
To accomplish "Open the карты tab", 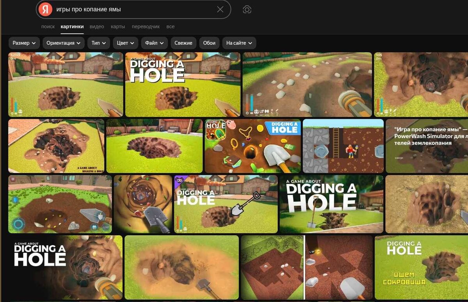I will pos(118,26).
